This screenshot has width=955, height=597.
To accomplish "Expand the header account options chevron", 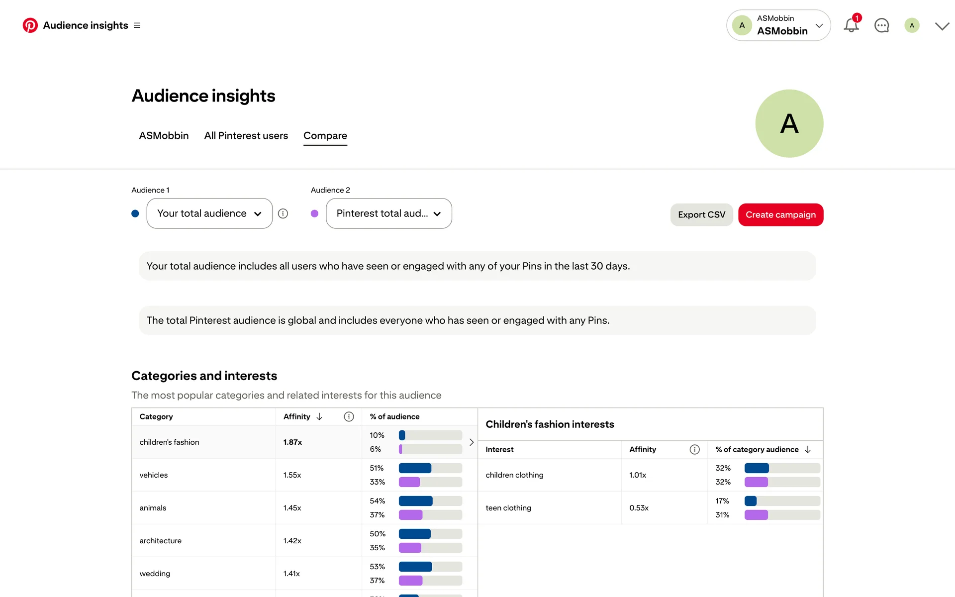I will (942, 26).
